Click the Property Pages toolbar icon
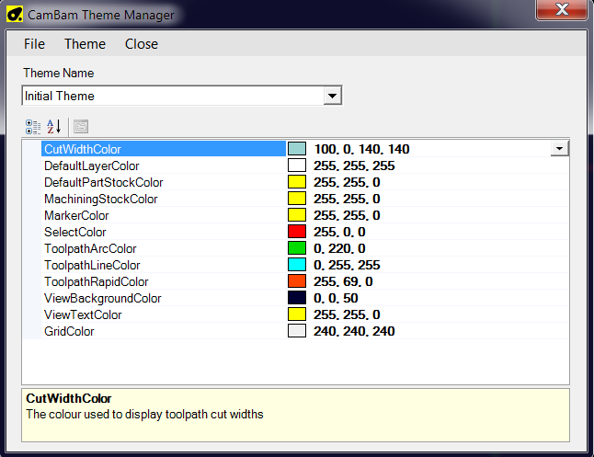Image resolution: width=594 pixels, height=457 pixels. point(81,127)
